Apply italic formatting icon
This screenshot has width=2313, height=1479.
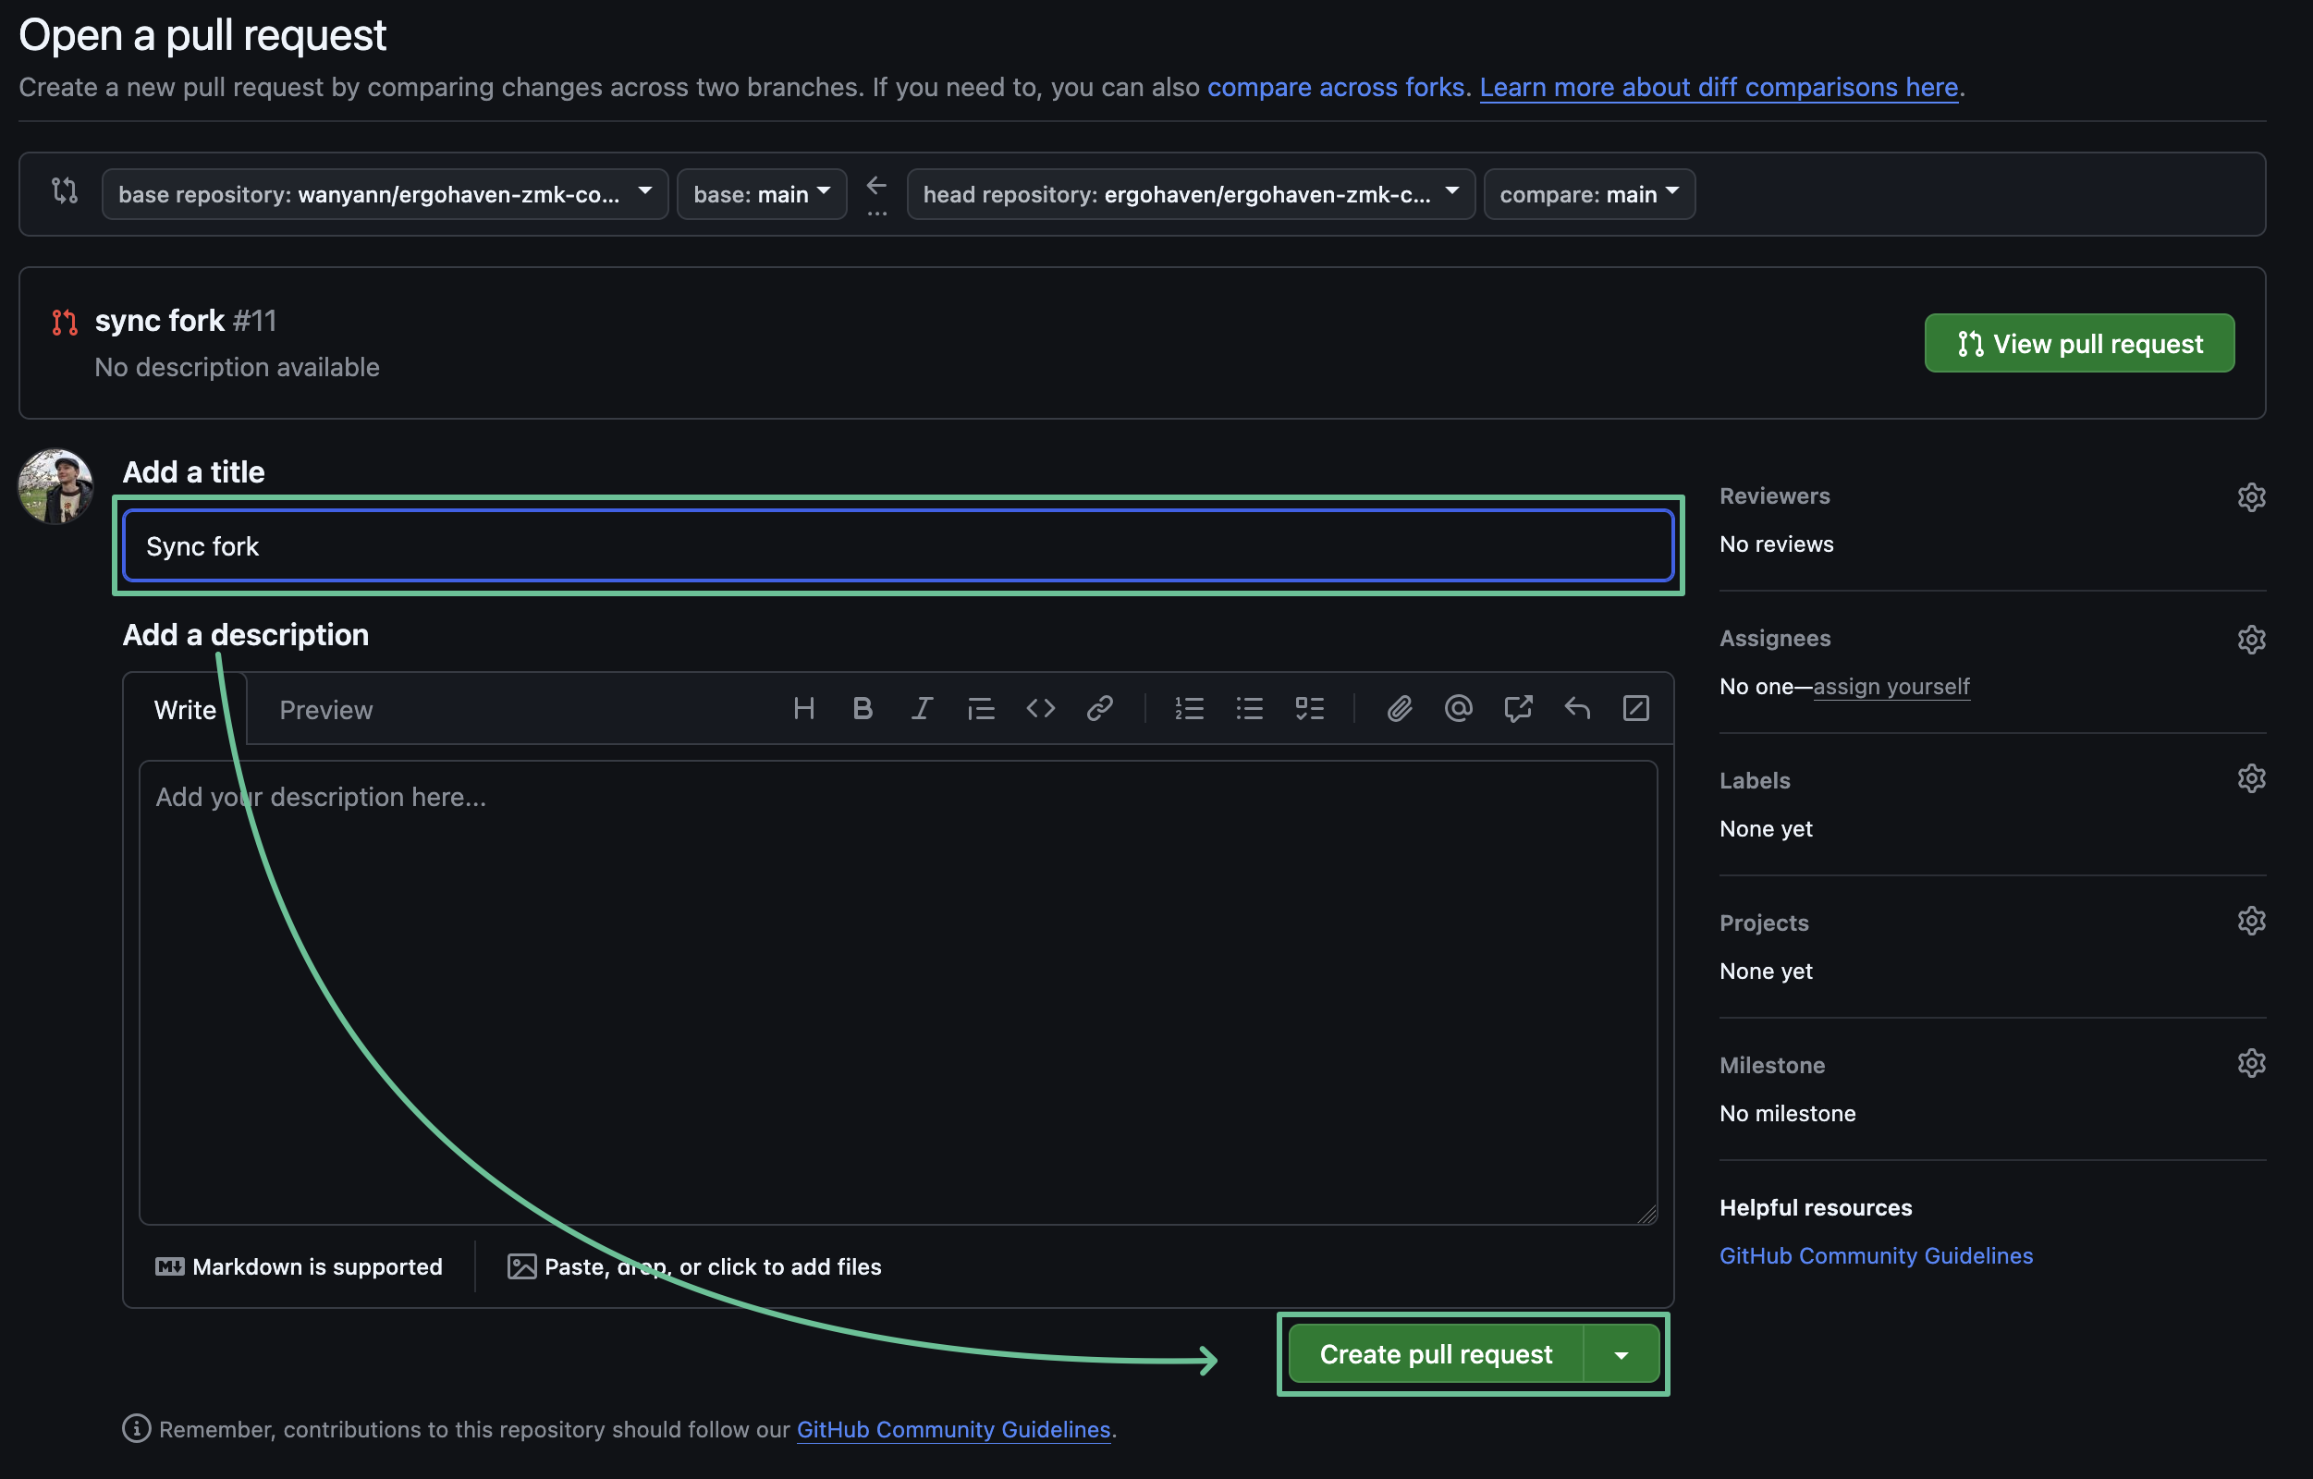921,709
